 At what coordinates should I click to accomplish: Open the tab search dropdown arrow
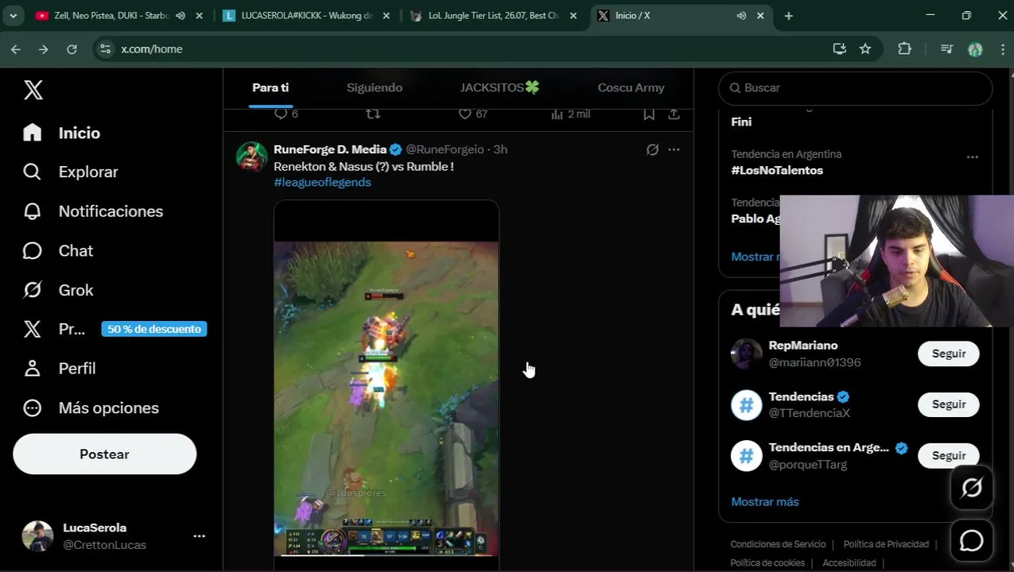13,15
